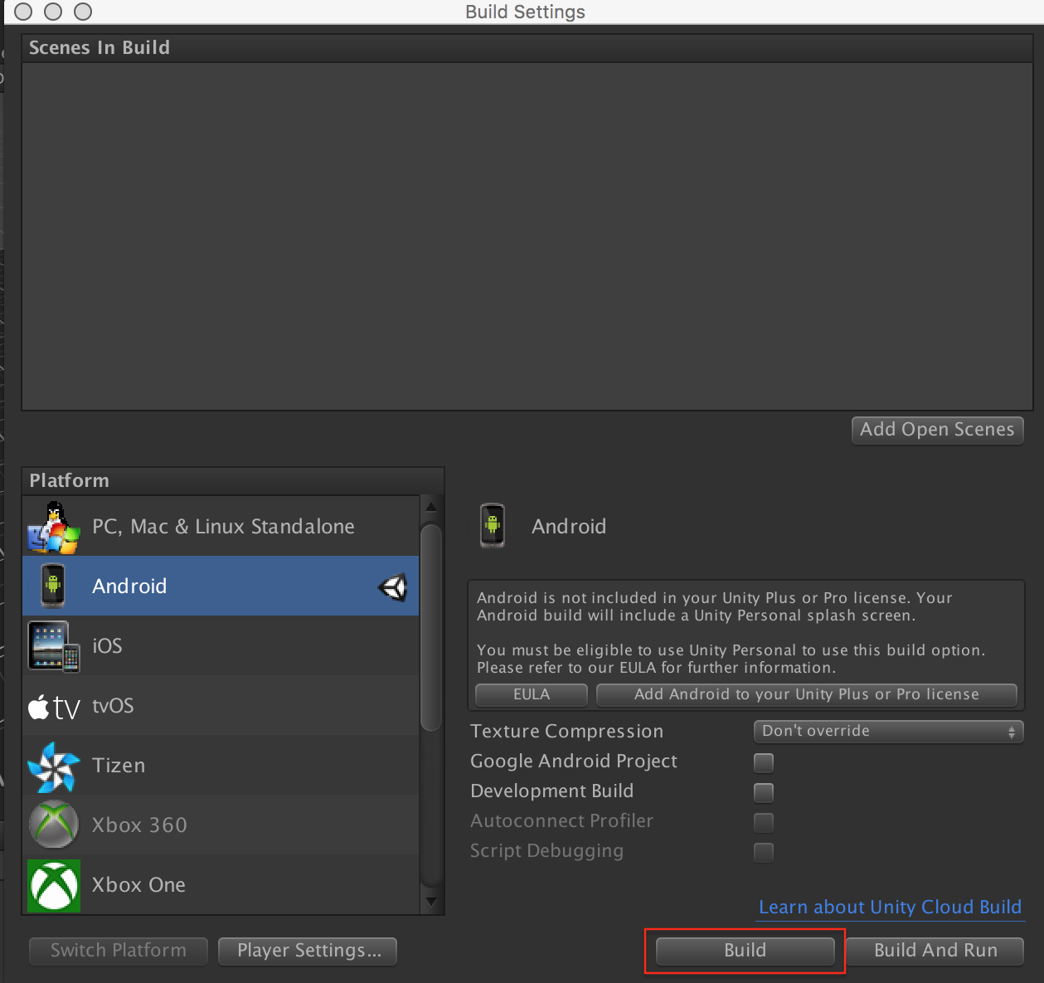Select the tvOS platform label

pyautogui.click(x=113, y=706)
